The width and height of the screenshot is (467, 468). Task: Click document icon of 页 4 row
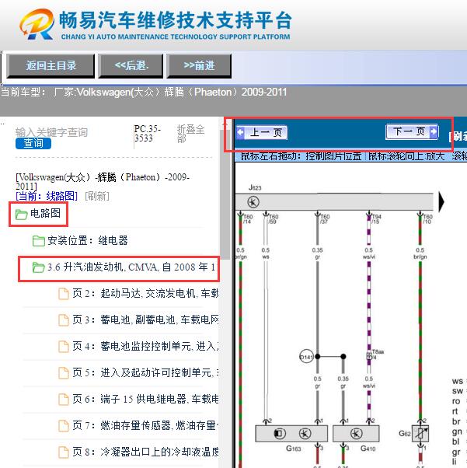63,347
